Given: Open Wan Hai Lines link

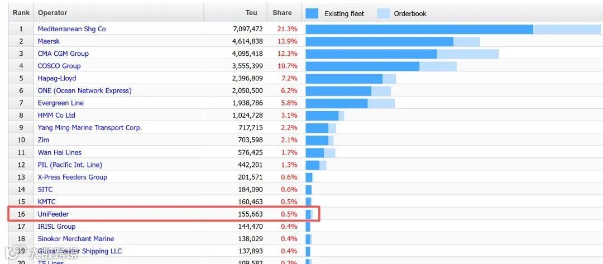Looking at the screenshot, I should pos(60,152).
